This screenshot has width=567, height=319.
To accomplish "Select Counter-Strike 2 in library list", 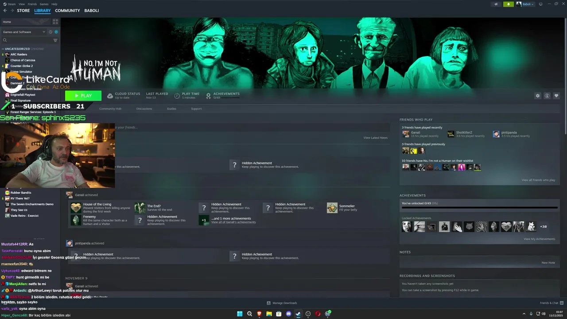I will pyautogui.click(x=21, y=66).
